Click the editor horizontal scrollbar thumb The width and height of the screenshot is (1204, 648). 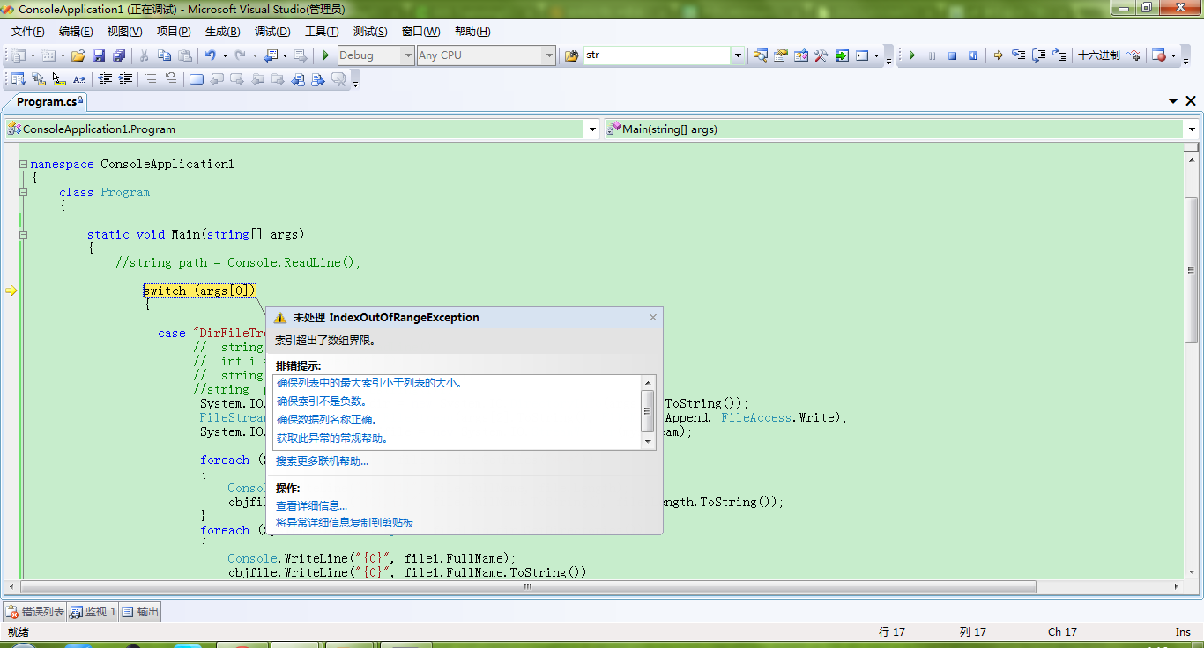(x=527, y=587)
